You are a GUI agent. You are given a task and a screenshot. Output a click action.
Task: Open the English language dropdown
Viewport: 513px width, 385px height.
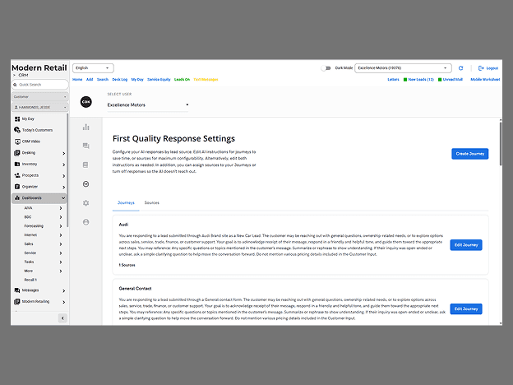coord(93,68)
